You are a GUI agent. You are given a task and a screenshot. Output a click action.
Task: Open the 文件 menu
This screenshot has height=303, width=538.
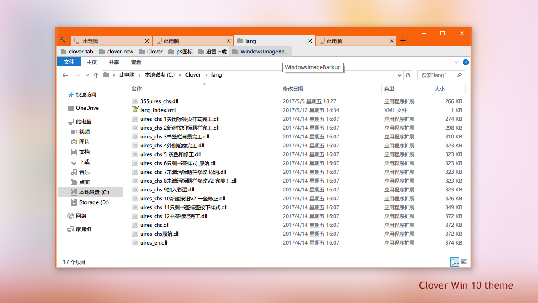pyautogui.click(x=69, y=62)
